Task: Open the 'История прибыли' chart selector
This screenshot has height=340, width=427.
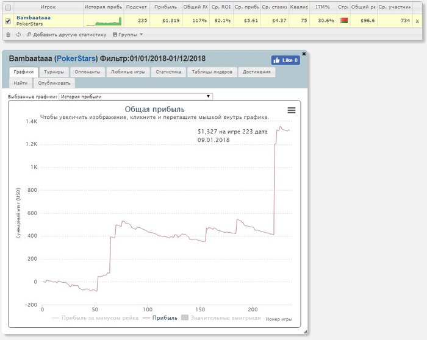Action: click(135, 96)
